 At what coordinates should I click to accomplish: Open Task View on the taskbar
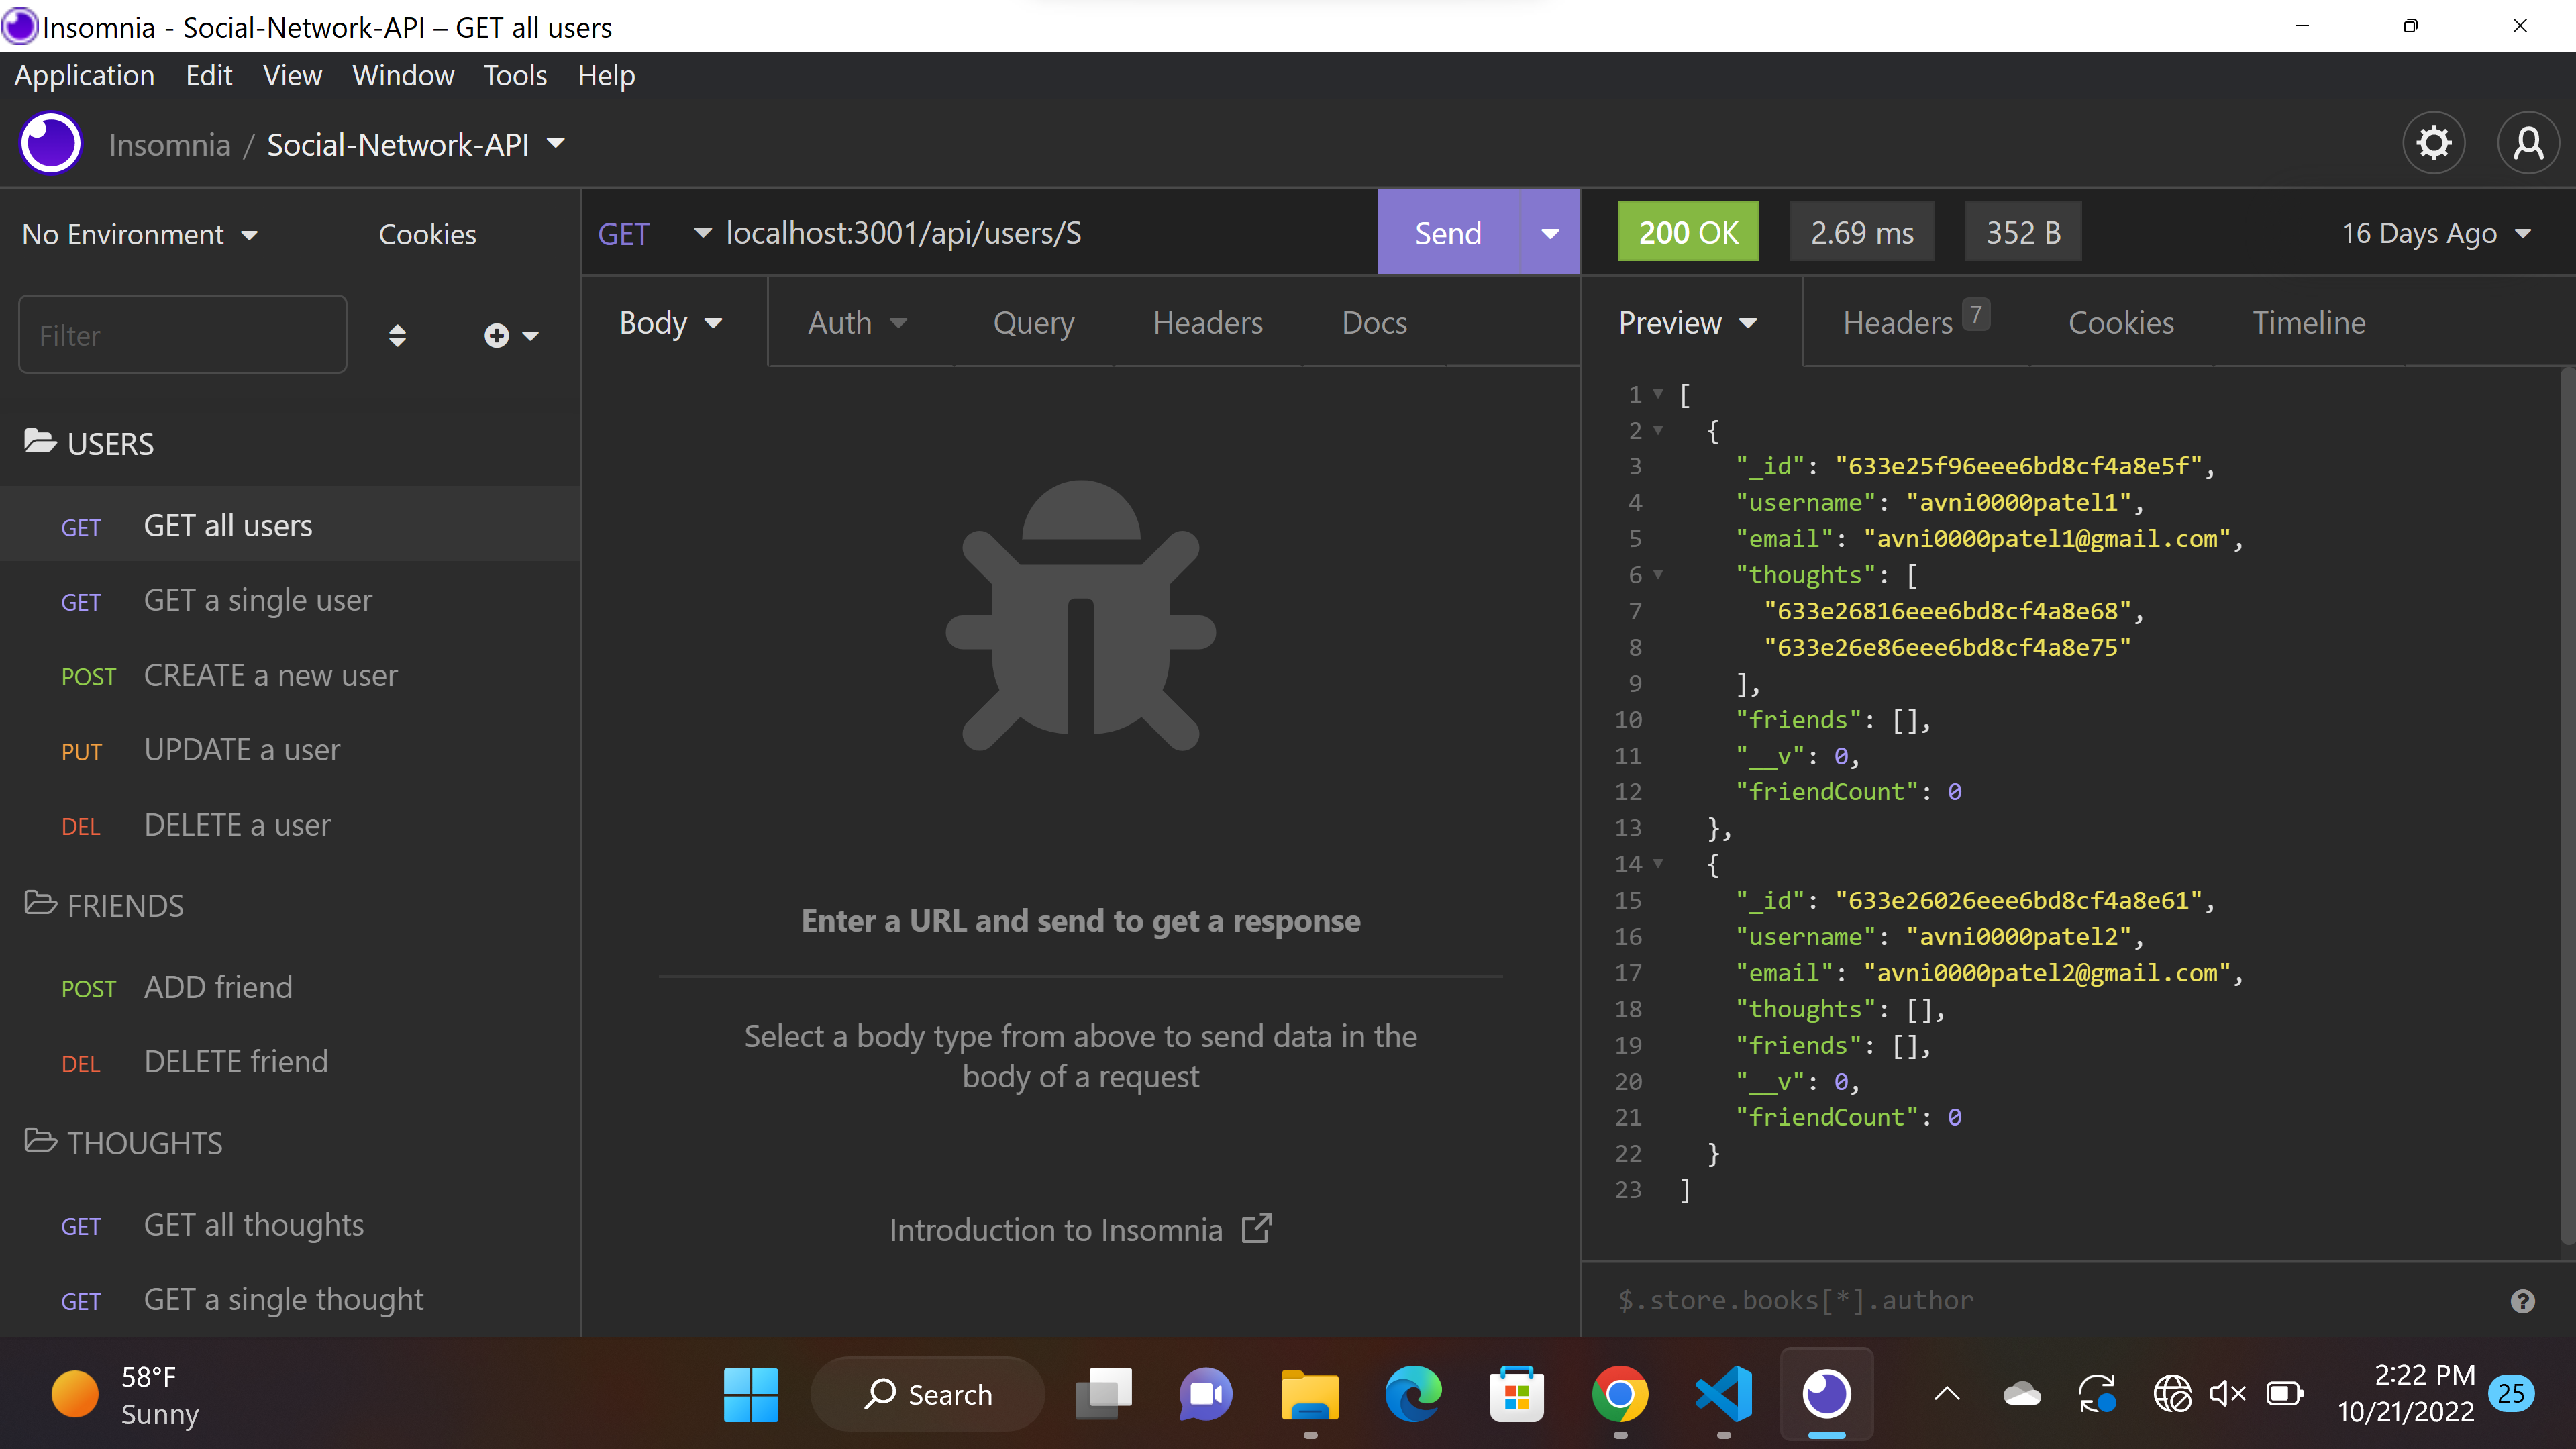(x=1103, y=1394)
